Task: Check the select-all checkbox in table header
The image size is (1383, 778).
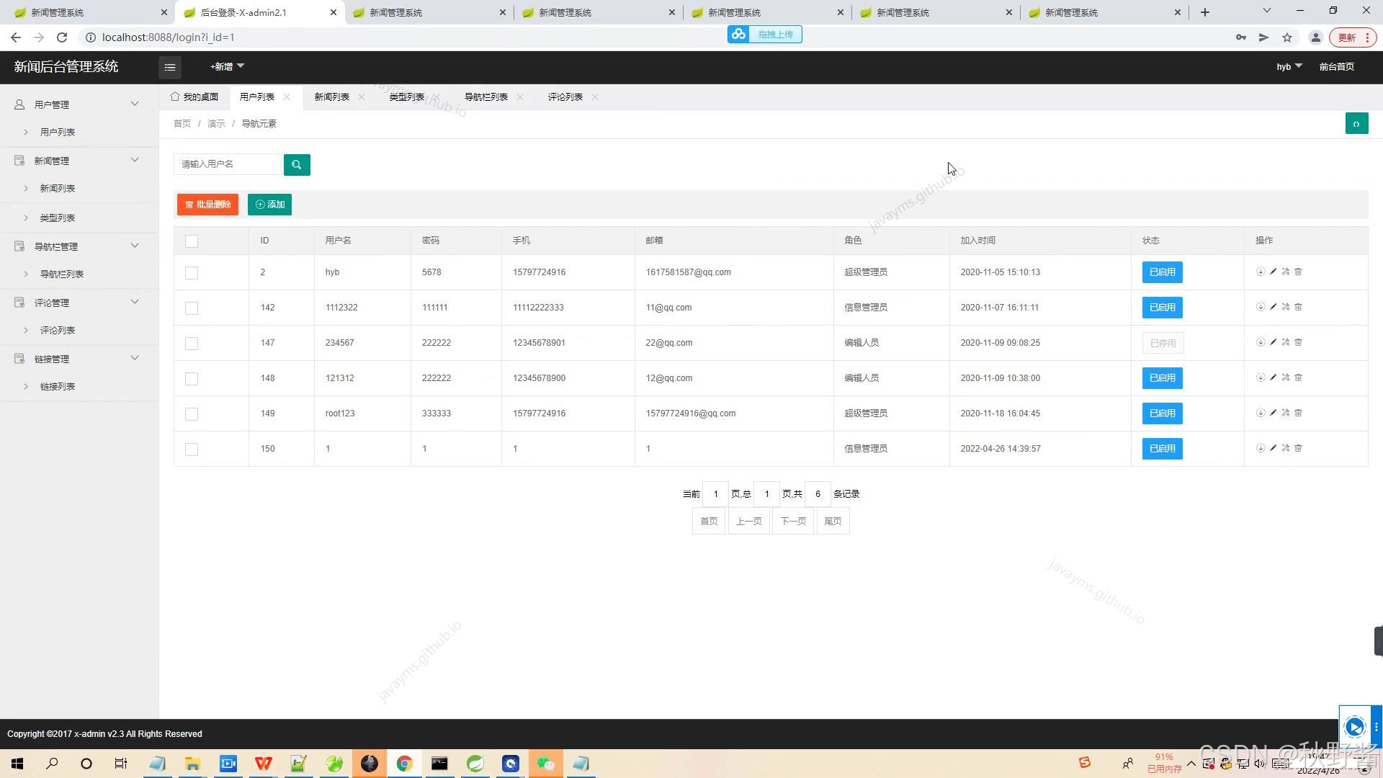Action: (x=192, y=241)
